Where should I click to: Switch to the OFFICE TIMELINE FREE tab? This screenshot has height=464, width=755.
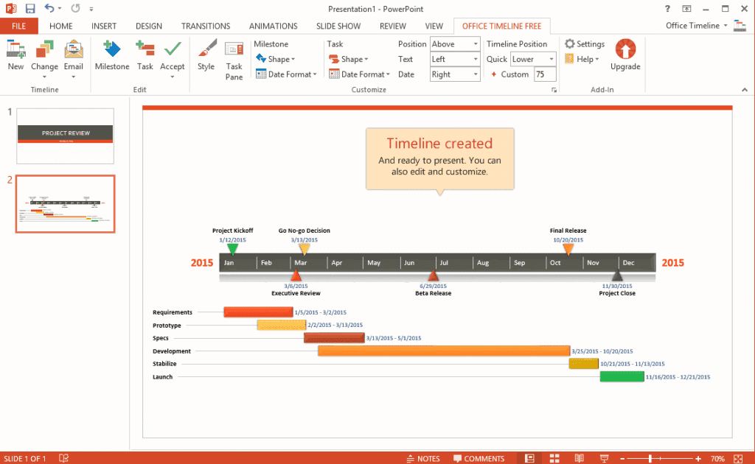(501, 25)
